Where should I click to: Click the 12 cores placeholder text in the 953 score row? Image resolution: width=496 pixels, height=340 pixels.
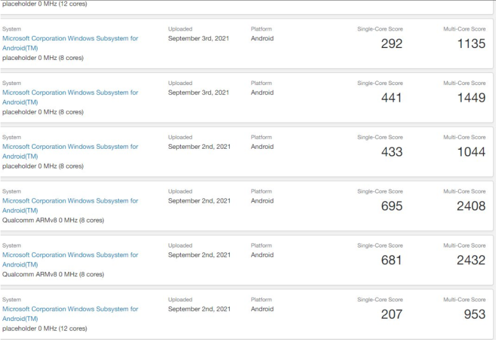44,329
